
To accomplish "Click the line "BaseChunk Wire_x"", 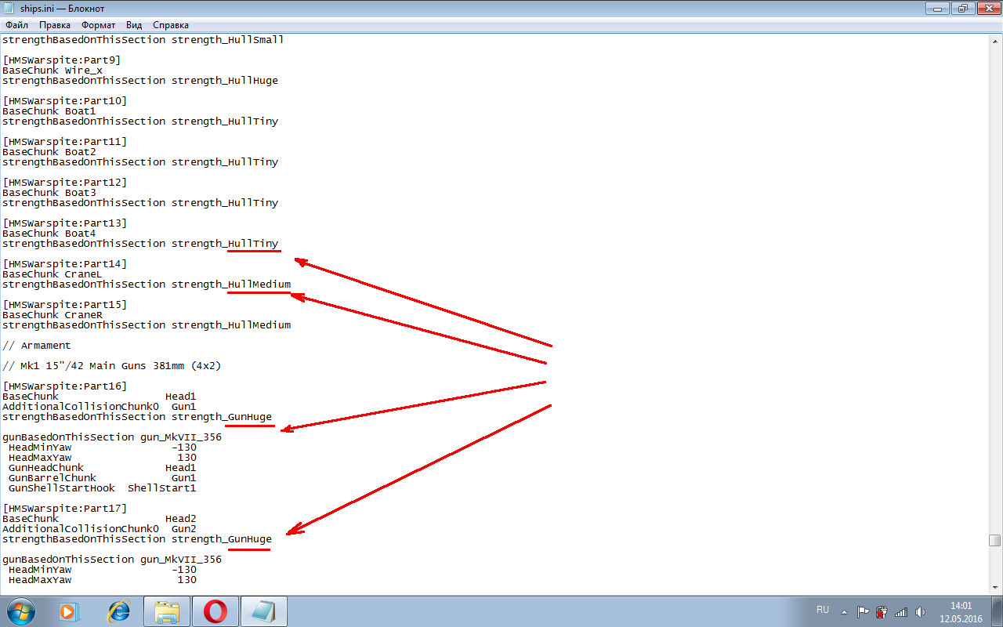I will tap(53, 70).
